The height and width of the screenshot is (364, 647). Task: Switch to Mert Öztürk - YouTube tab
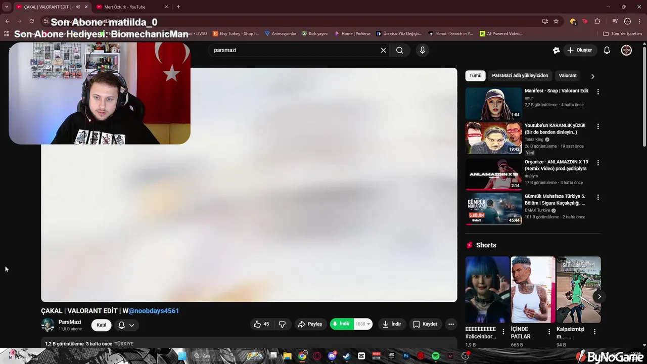tap(125, 7)
